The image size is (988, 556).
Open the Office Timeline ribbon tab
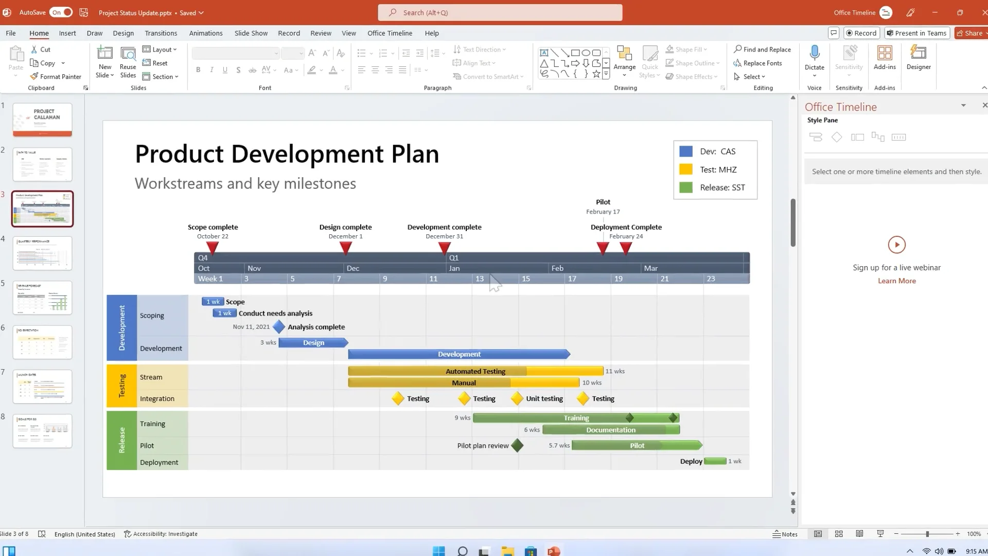390,33
